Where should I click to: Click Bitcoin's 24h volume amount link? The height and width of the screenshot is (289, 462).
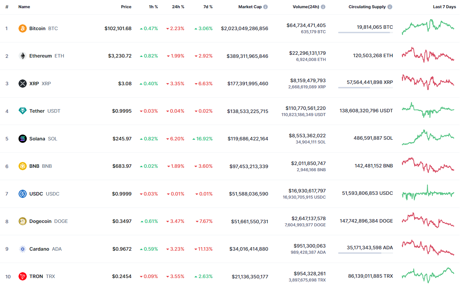pos(306,25)
